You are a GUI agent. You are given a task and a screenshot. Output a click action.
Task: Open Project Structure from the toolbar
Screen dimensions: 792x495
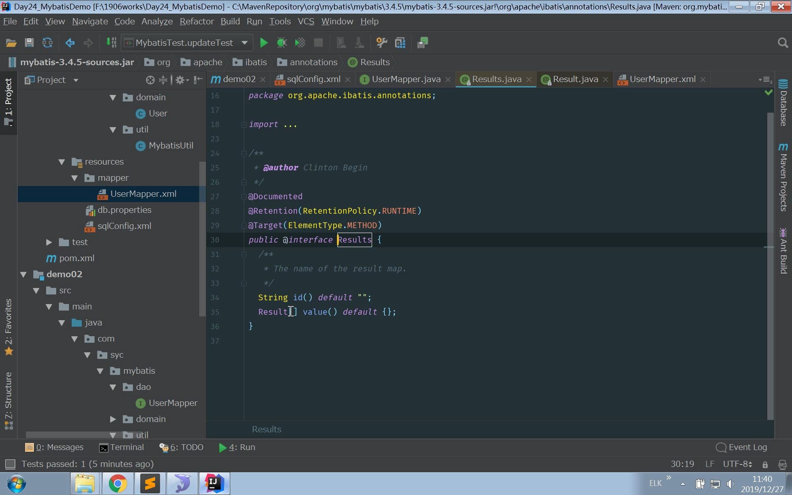pos(400,42)
